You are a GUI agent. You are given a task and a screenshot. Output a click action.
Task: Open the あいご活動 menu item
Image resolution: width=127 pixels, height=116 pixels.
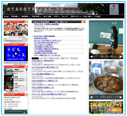click(x=47, y=17)
